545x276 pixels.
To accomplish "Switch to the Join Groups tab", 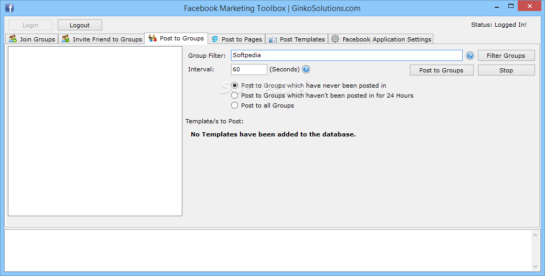I will 37,39.
